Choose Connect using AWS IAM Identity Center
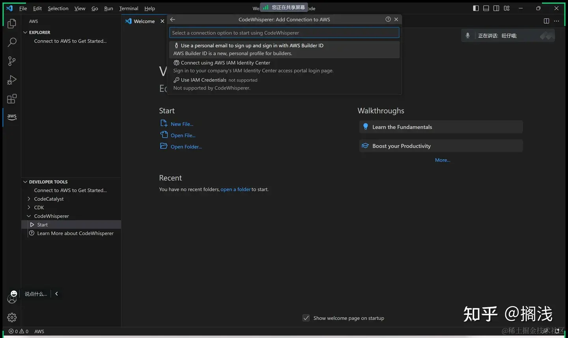The image size is (568, 338). point(284,67)
